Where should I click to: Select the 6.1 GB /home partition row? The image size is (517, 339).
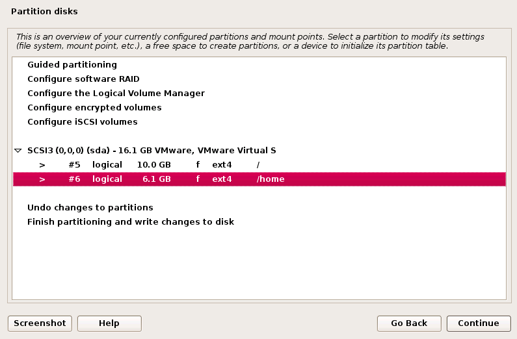pyautogui.click(x=259, y=179)
